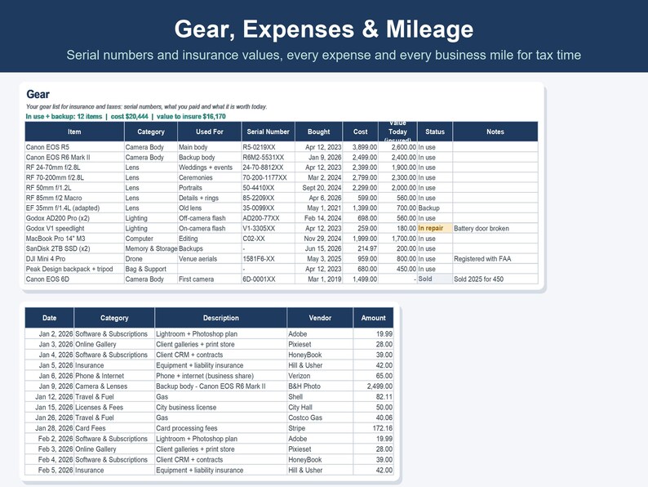This screenshot has height=487, width=648.
Task: Click the RF 70-200mm f/2.8L cell
Action: pos(74,177)
